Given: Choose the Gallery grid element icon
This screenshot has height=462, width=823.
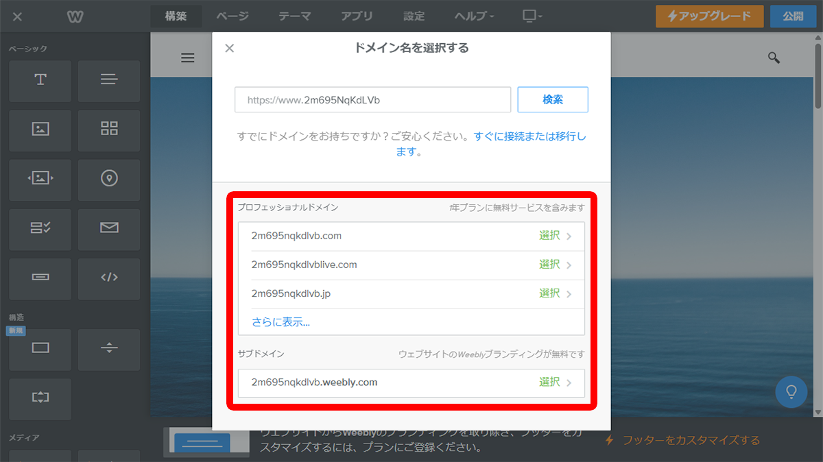Looking at the screenshot, I should point(109,129).
